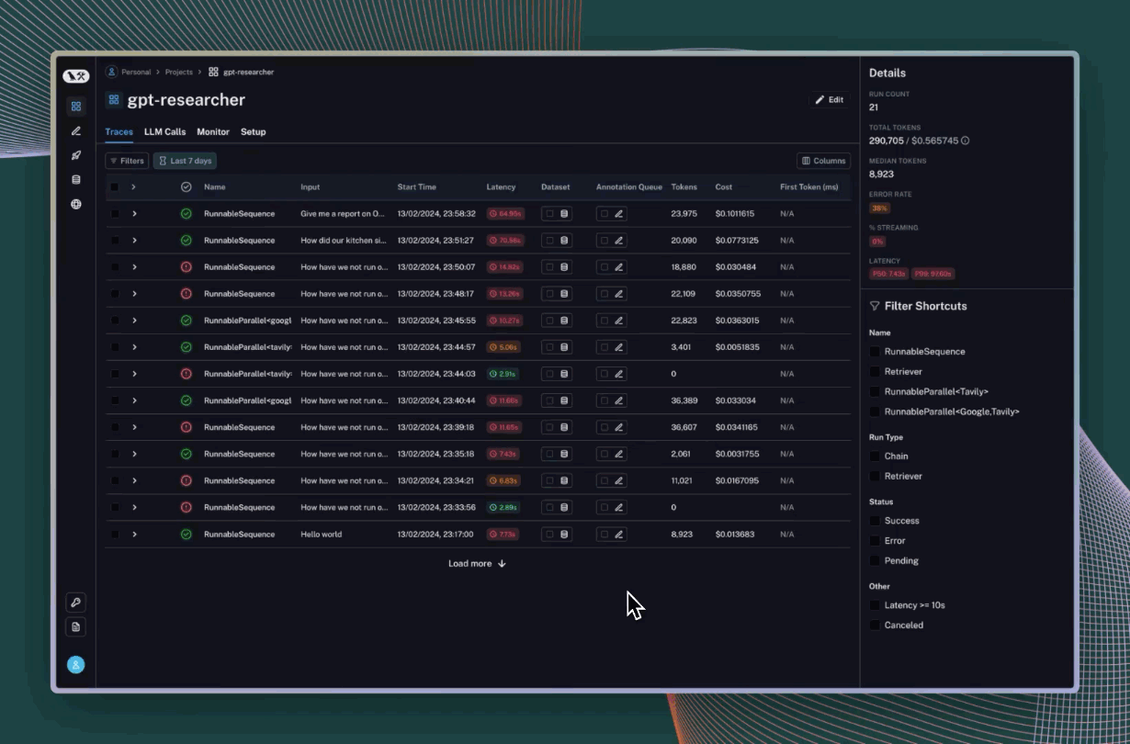Navigate to Projects in the breadcrumb
This screenshot has height=744, width=1130.
[178, 72]
